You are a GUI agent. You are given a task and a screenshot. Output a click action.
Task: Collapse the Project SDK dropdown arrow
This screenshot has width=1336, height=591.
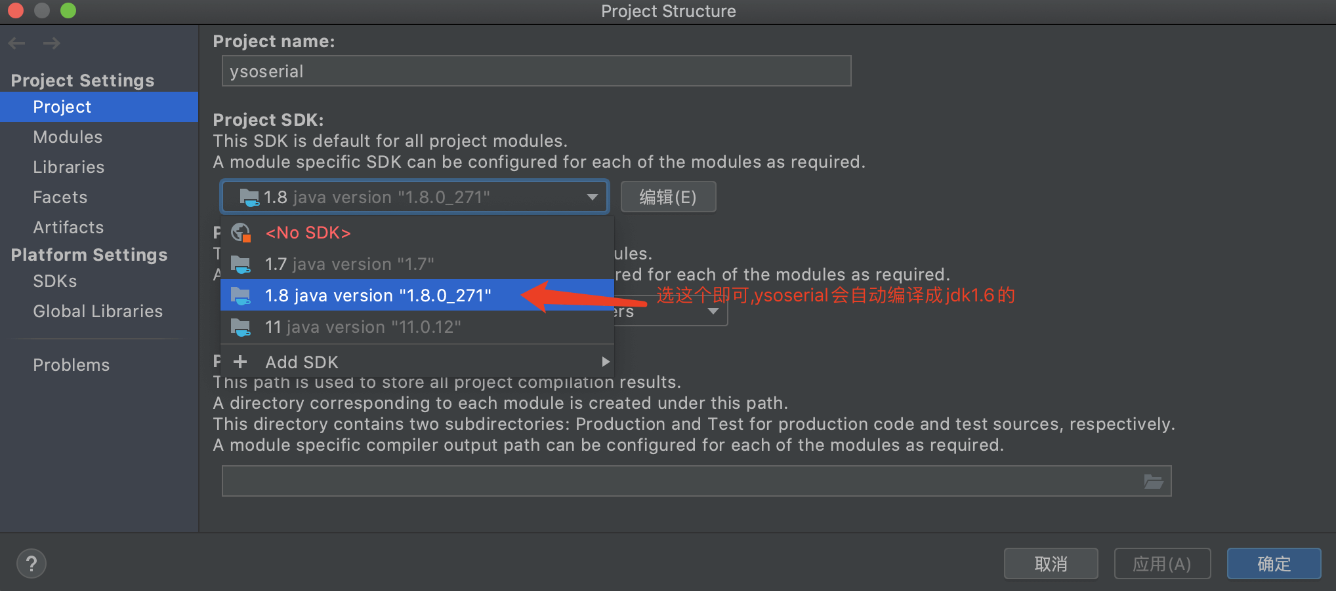click(593, 197)
